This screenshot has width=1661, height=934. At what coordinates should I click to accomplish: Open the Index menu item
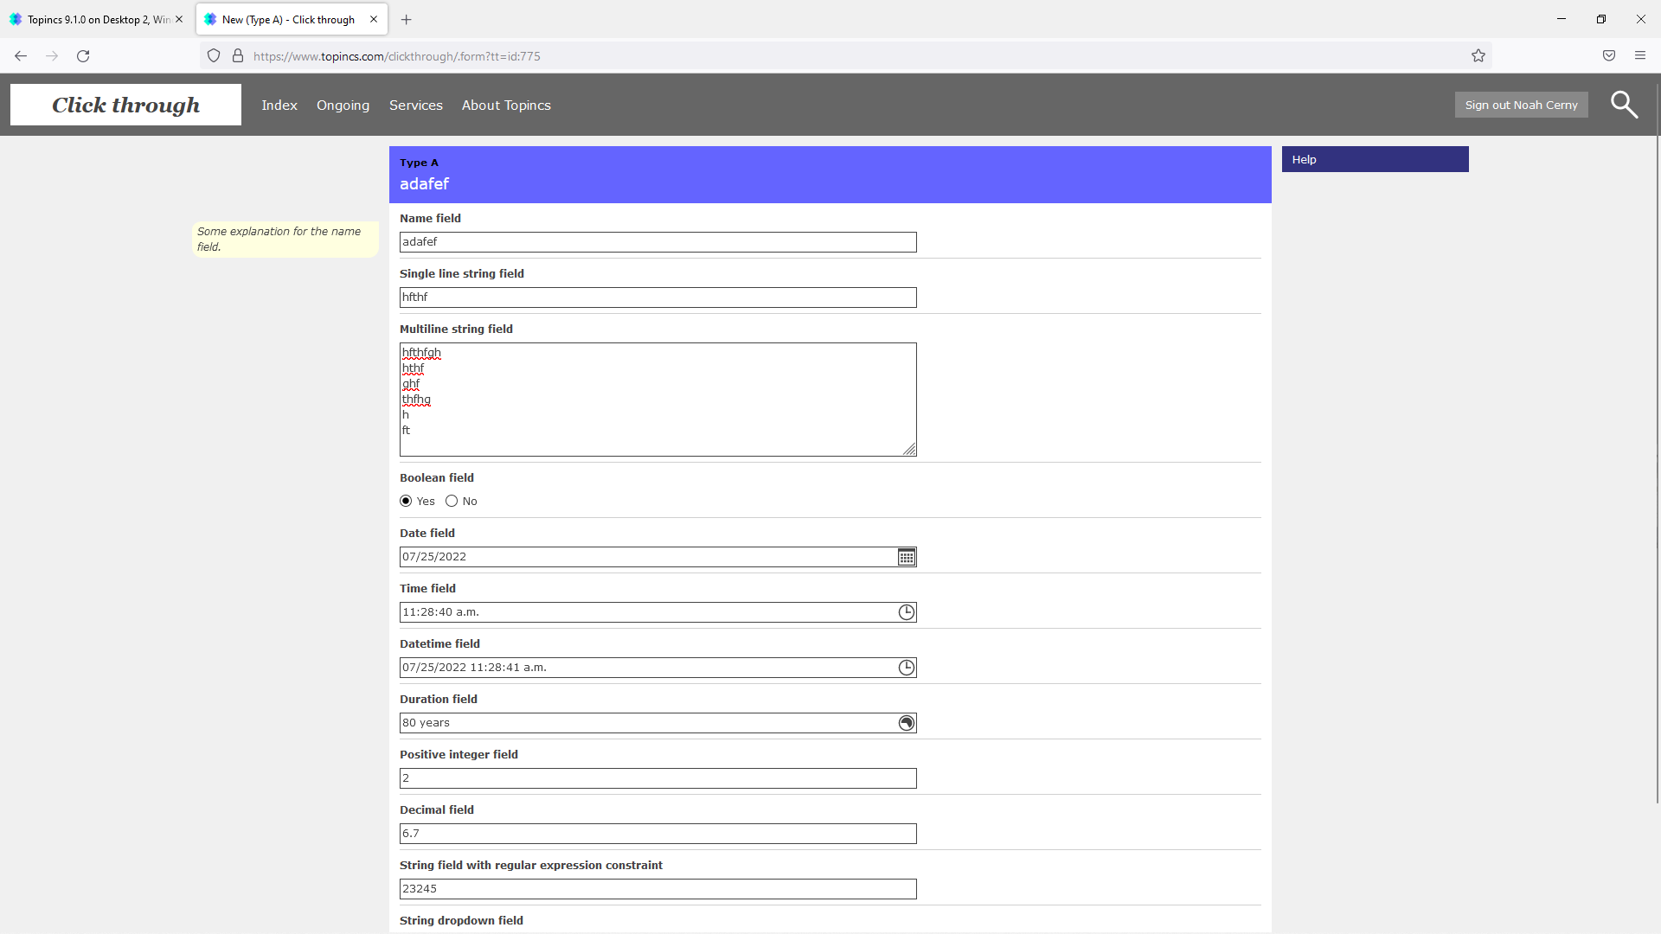click(279, 105)
